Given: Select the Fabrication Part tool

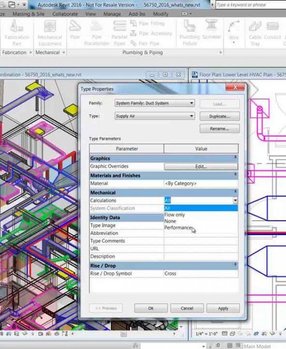Looking at the screenshot, I should pyautogui.click(x=17, y=33).
